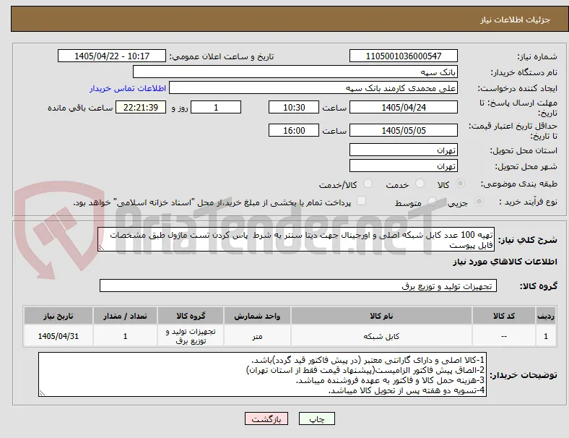Click the واحد شمارش column header

click(257, 316)
